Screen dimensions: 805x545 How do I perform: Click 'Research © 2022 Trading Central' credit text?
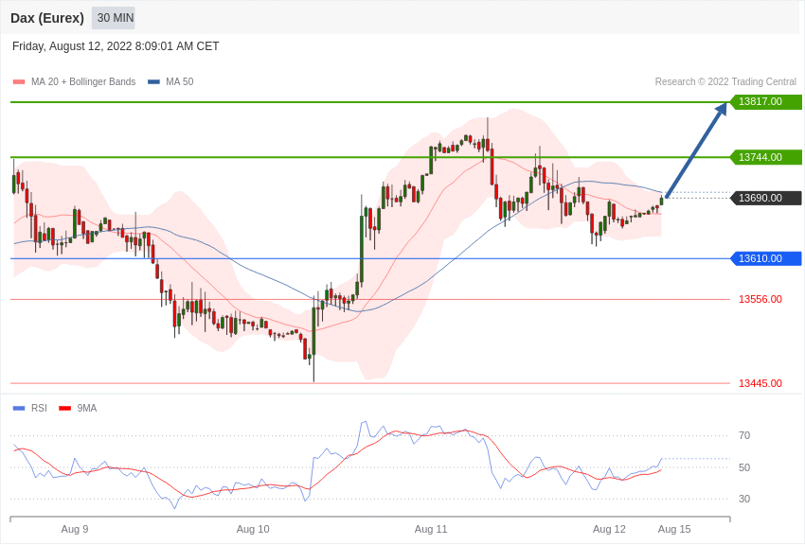(725, 81)
